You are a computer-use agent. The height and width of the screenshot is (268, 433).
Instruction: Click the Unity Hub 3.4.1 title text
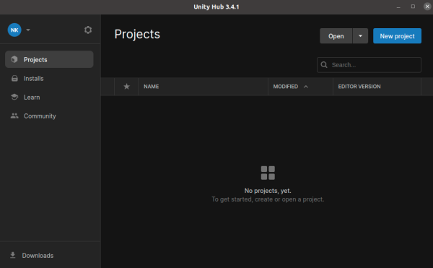(216, 7)
